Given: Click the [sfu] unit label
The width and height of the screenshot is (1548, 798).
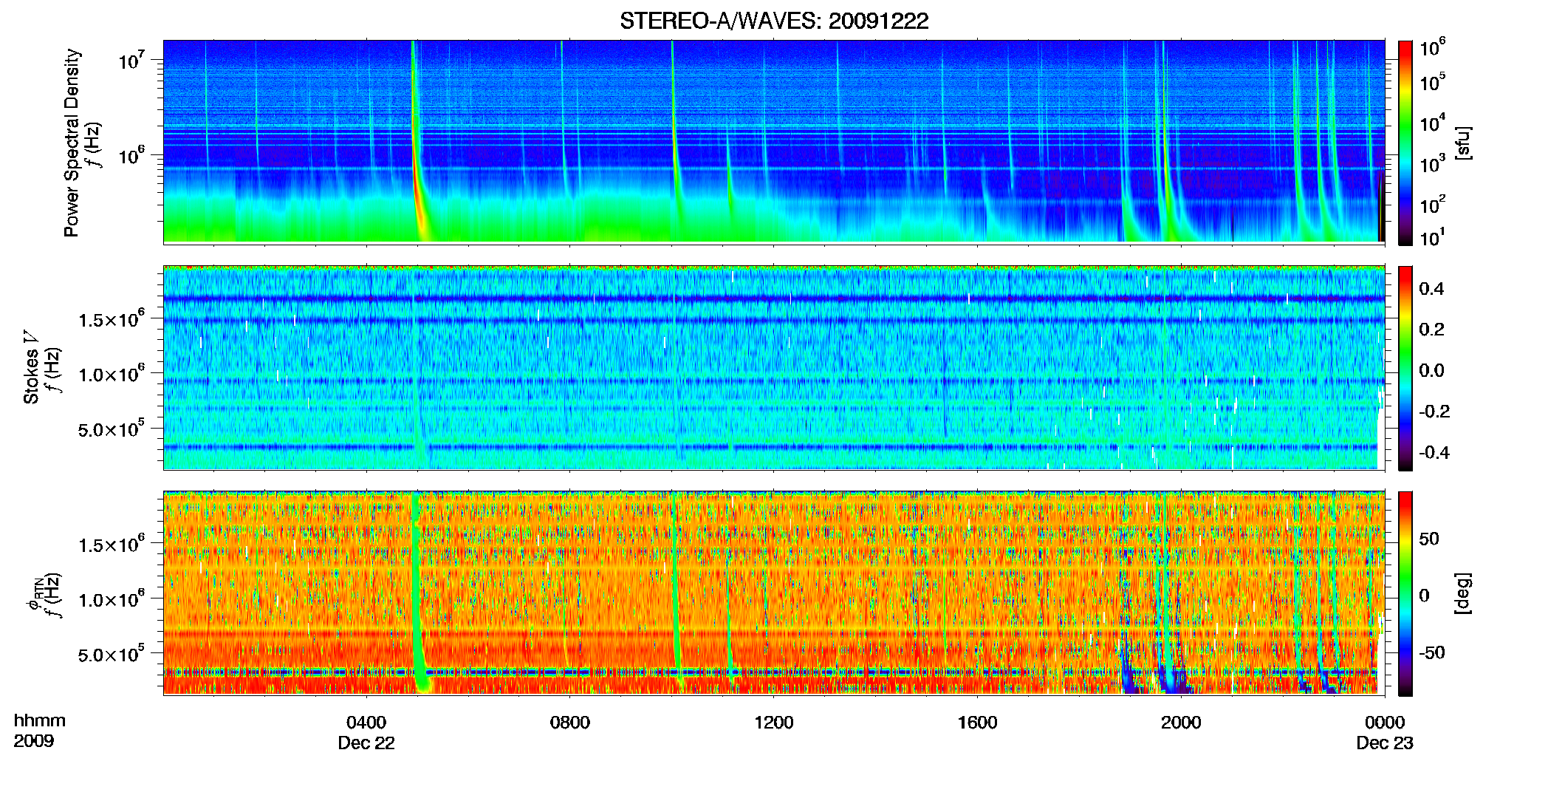Looking at the screenshot, I should pyautogui.click(x=1462, y=143).
